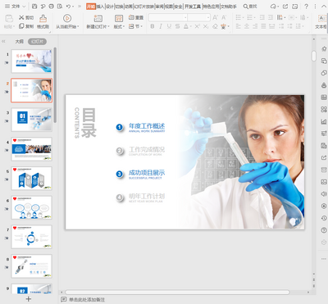The image size is (328, 304).
Task: Click the increase font size icon
Action: (216, 17)
